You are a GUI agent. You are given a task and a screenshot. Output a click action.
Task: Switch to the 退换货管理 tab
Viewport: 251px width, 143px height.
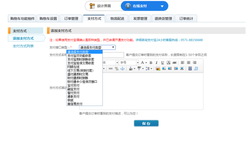pos(163,19)
